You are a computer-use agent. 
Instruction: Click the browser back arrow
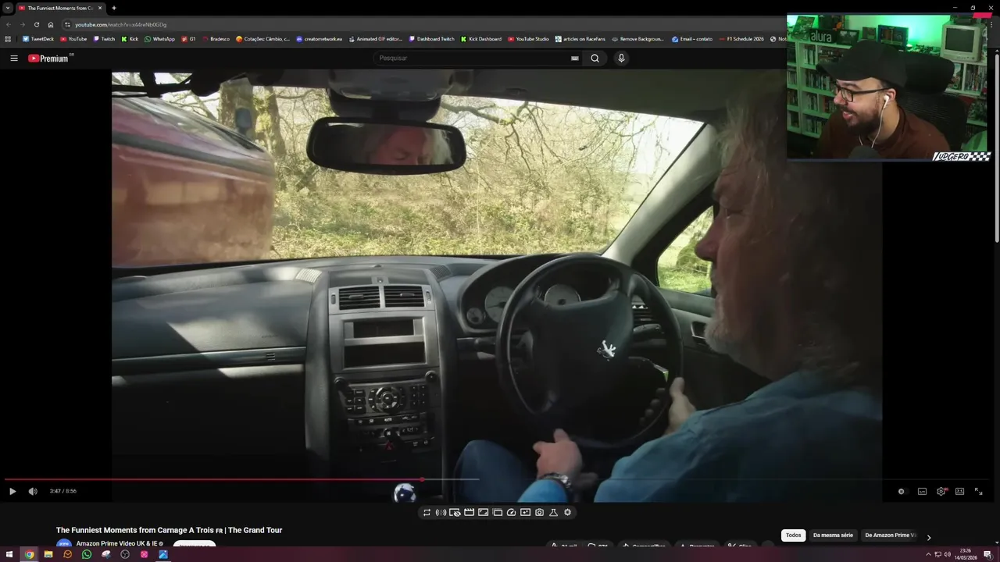tap(9, 25)
